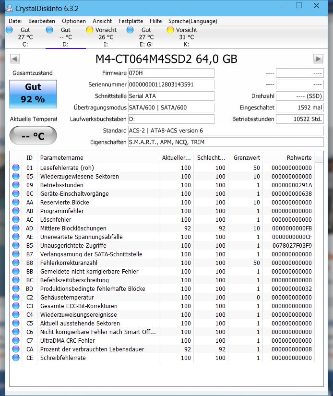
Task: Click the Gut 92 % health status button
Action: pos(33,94)
